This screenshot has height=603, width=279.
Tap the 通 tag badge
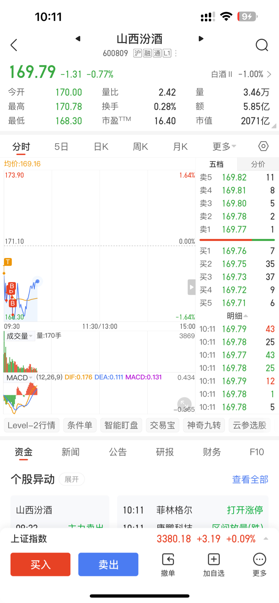click(157, 53)
